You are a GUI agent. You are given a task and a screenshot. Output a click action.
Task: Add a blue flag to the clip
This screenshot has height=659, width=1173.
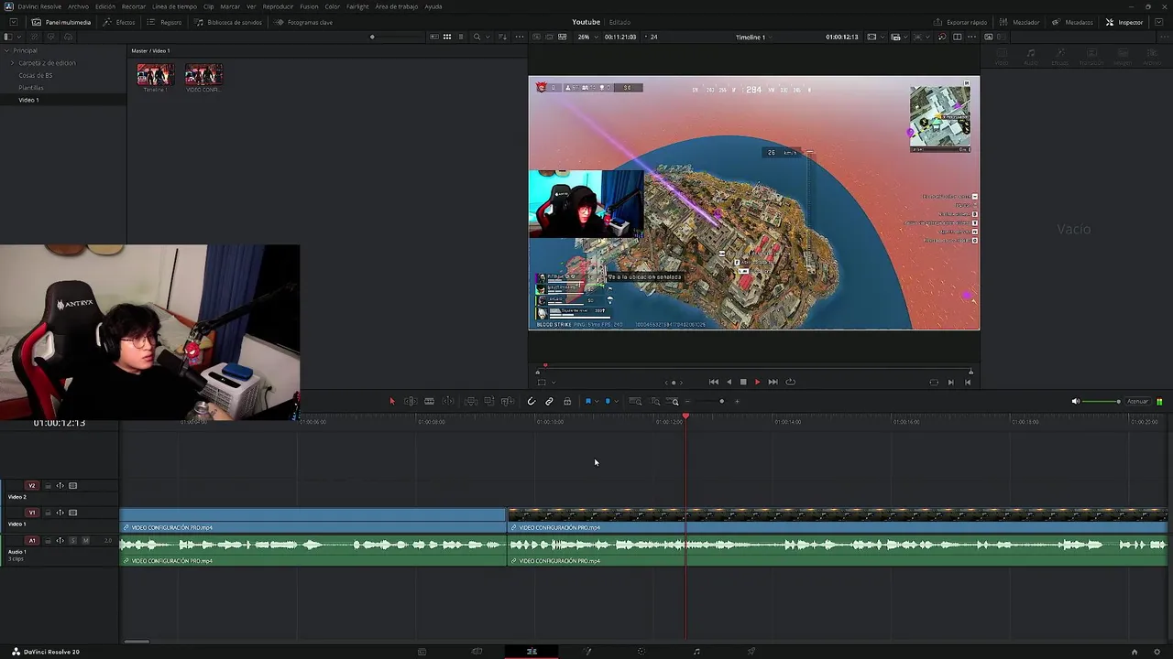click(588, 401)
